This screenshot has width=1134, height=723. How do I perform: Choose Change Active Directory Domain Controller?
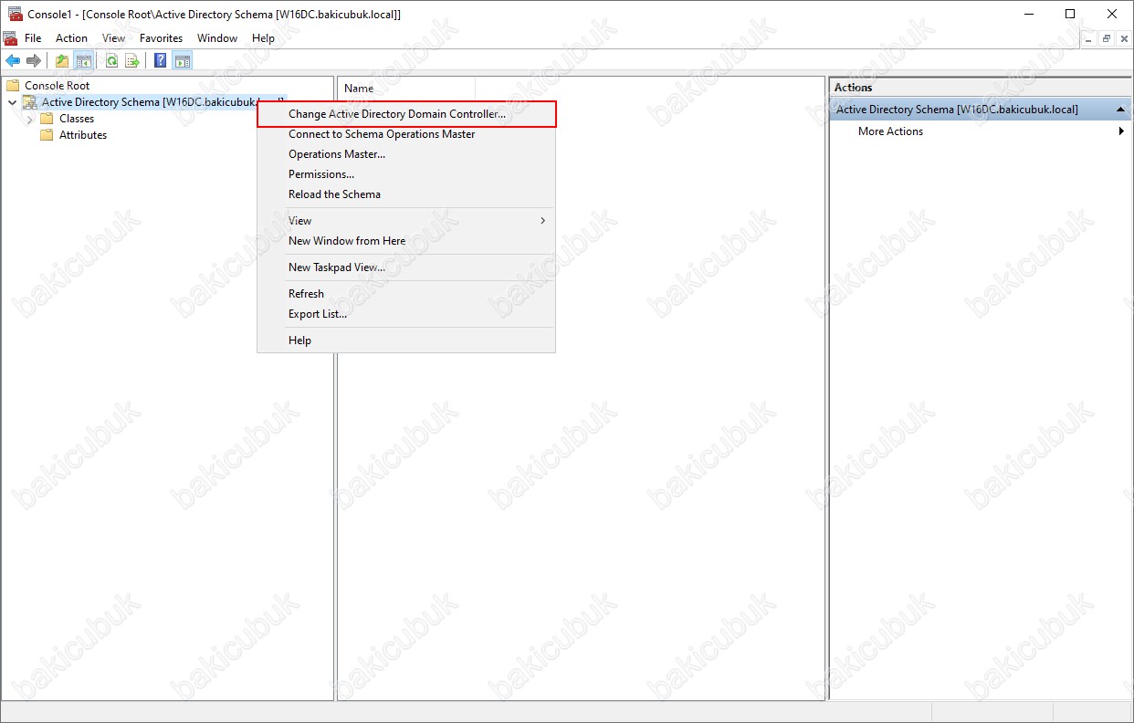point(406,114)
